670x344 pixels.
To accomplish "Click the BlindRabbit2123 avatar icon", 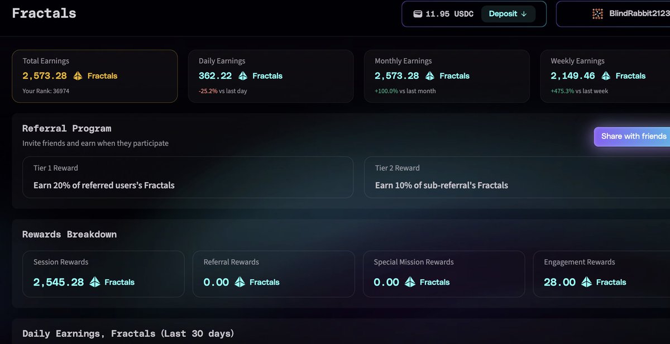I will 597,14.
